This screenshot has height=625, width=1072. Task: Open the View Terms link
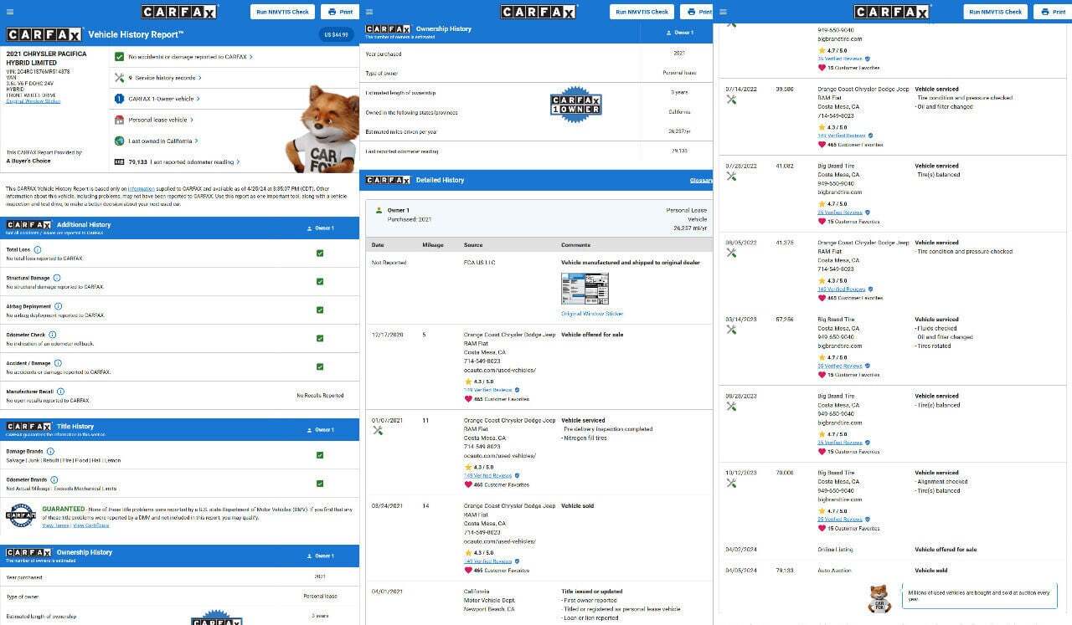pos(56,525)
